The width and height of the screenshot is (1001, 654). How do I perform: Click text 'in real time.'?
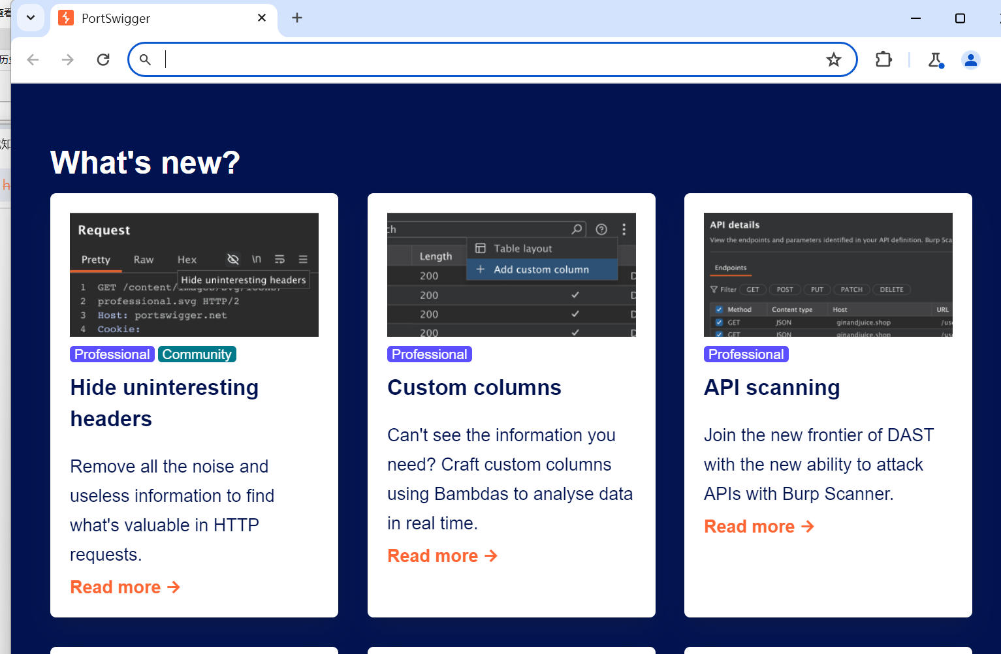pos(432,523)
